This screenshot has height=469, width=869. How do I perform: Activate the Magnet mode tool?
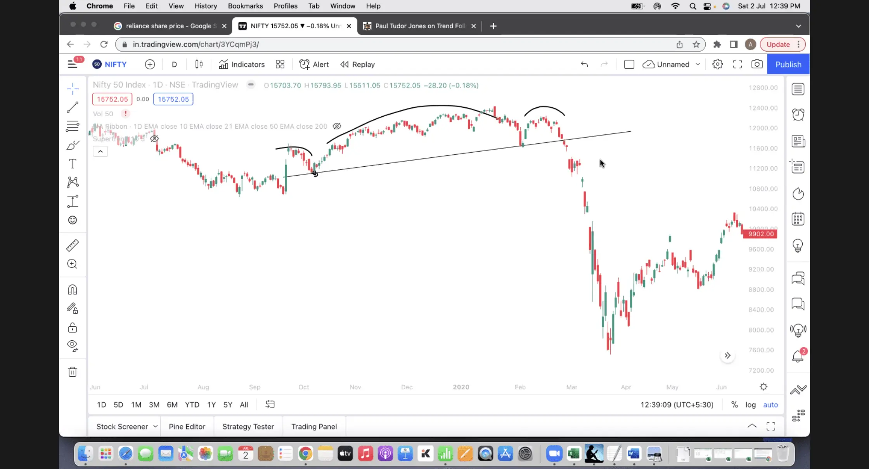[x=73, y=290]
